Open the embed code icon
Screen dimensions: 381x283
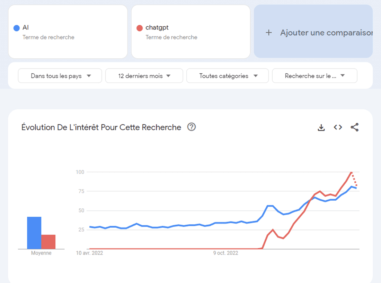[338, 127]
